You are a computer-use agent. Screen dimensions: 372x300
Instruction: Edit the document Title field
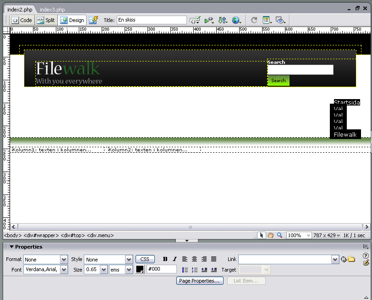pos(152,20)
